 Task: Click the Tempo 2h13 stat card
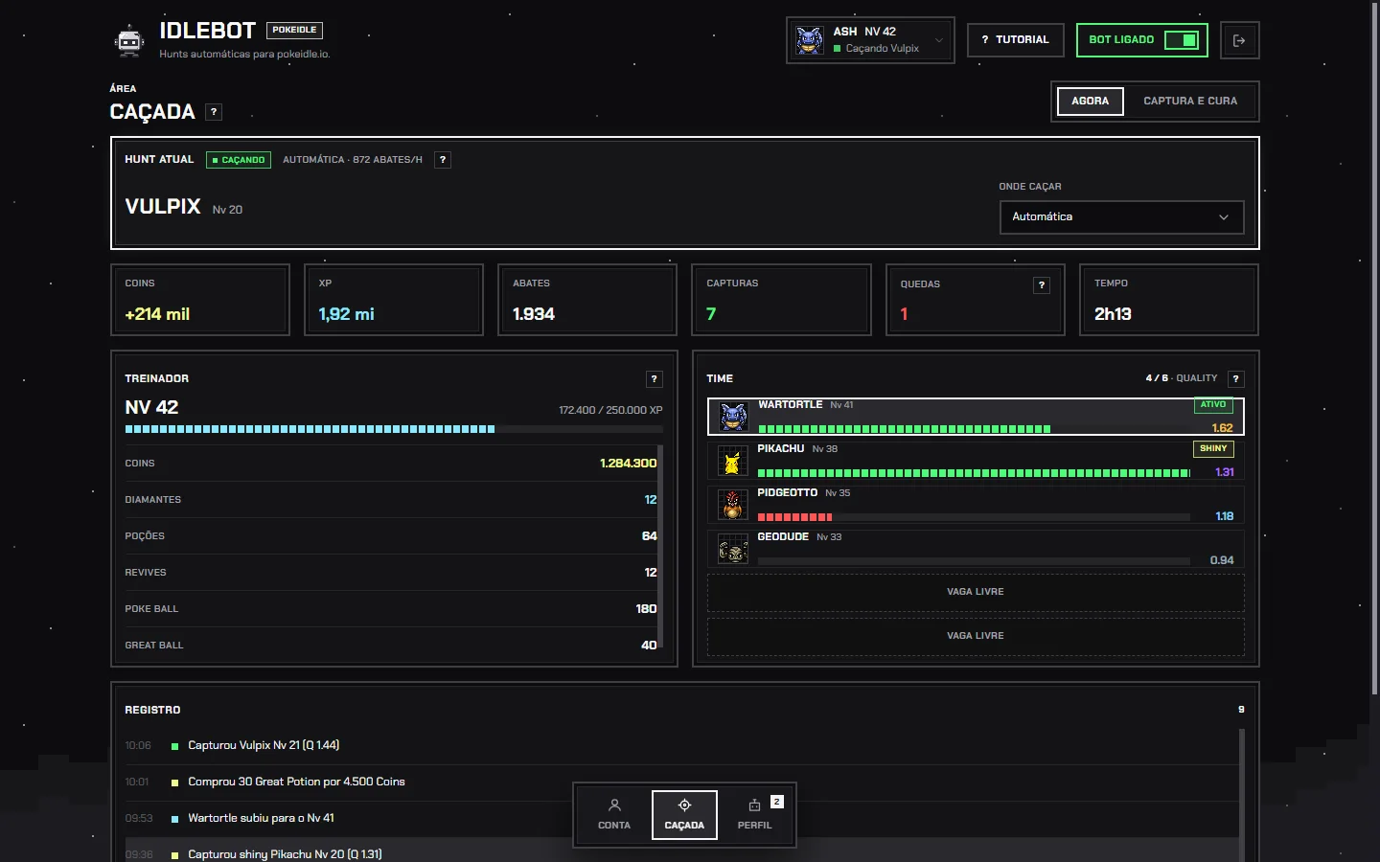click(1169, 300)
